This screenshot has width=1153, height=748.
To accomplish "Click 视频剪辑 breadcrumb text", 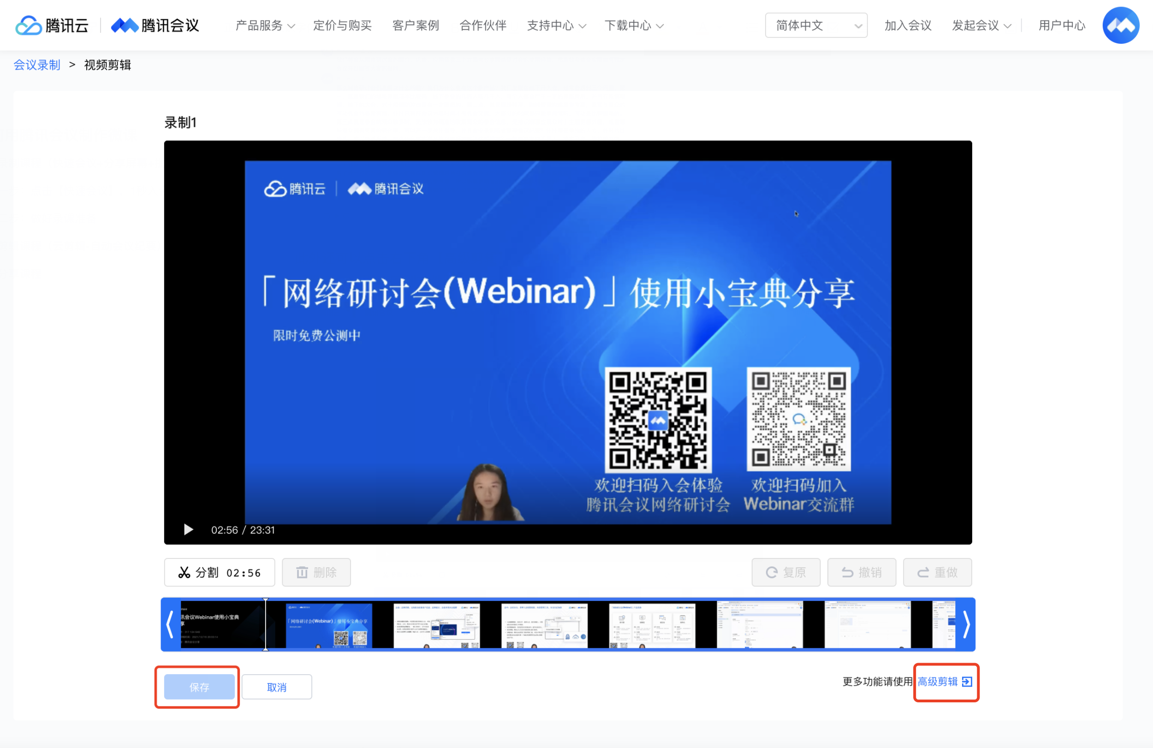I will pyautogui.click(x=107, y=65).
